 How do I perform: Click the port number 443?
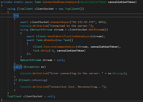click(x=101, y=22)
